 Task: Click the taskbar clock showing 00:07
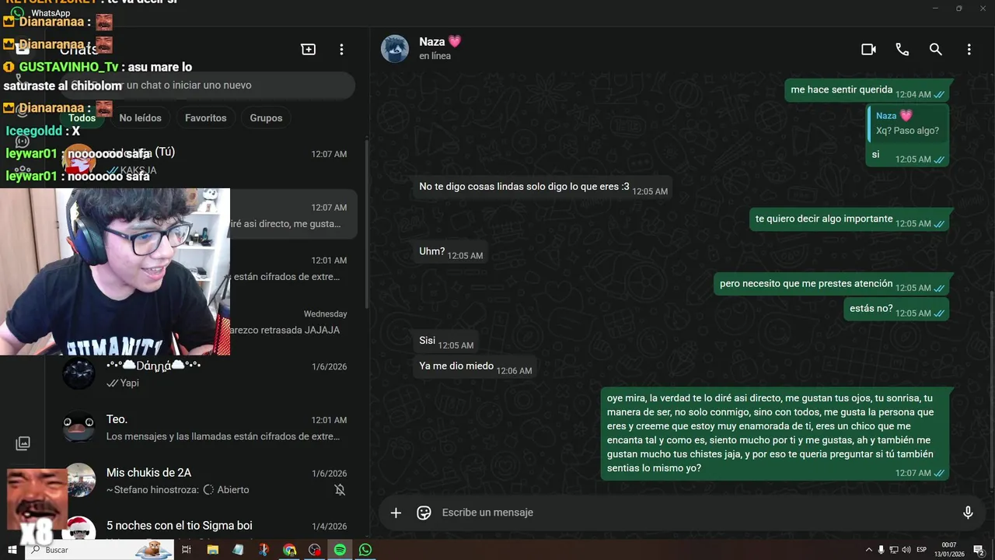(x=949, y=550)
